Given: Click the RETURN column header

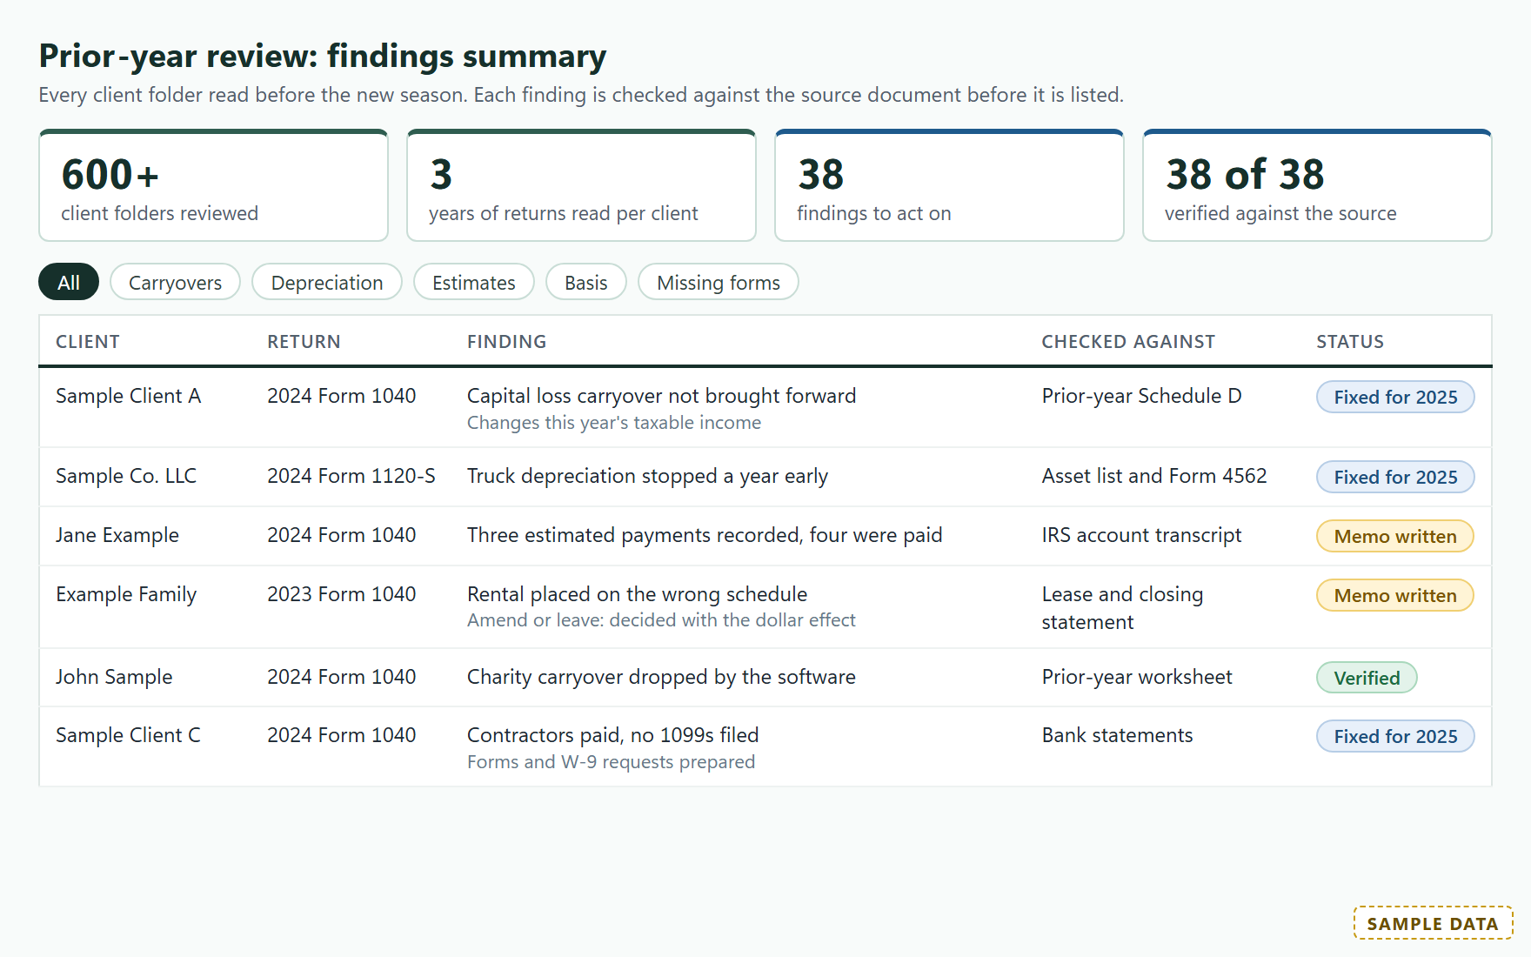Looking at the screenshot, I should (x=304, y=342).
